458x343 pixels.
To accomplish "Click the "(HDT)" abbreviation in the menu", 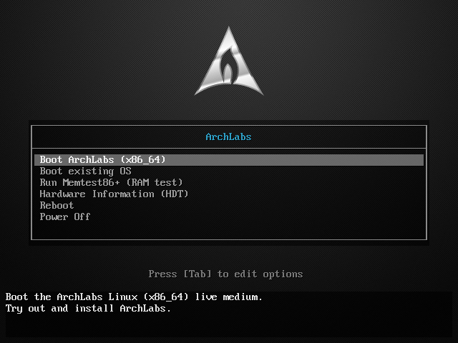I will coord(174,194).
